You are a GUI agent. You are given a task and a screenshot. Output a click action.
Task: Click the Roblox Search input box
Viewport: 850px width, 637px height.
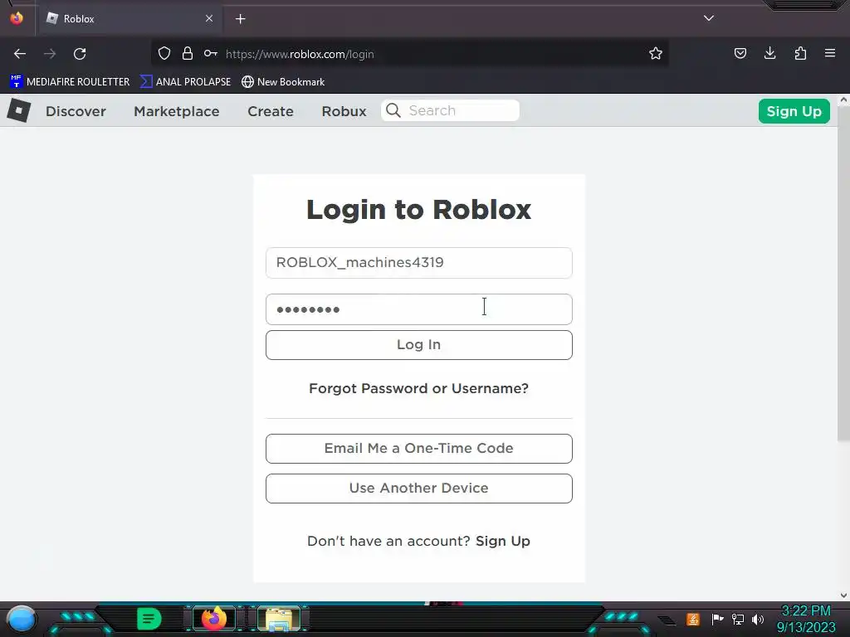[x=450, y=110]
